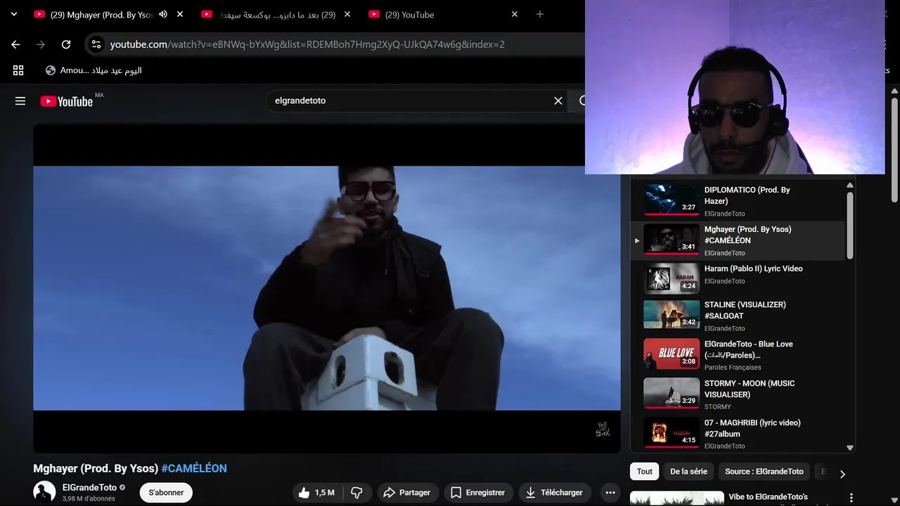
Task: Play STALINE (VISUALIZER) #SALGOAT
Action: pyautogui.click(x=738, y=316)
